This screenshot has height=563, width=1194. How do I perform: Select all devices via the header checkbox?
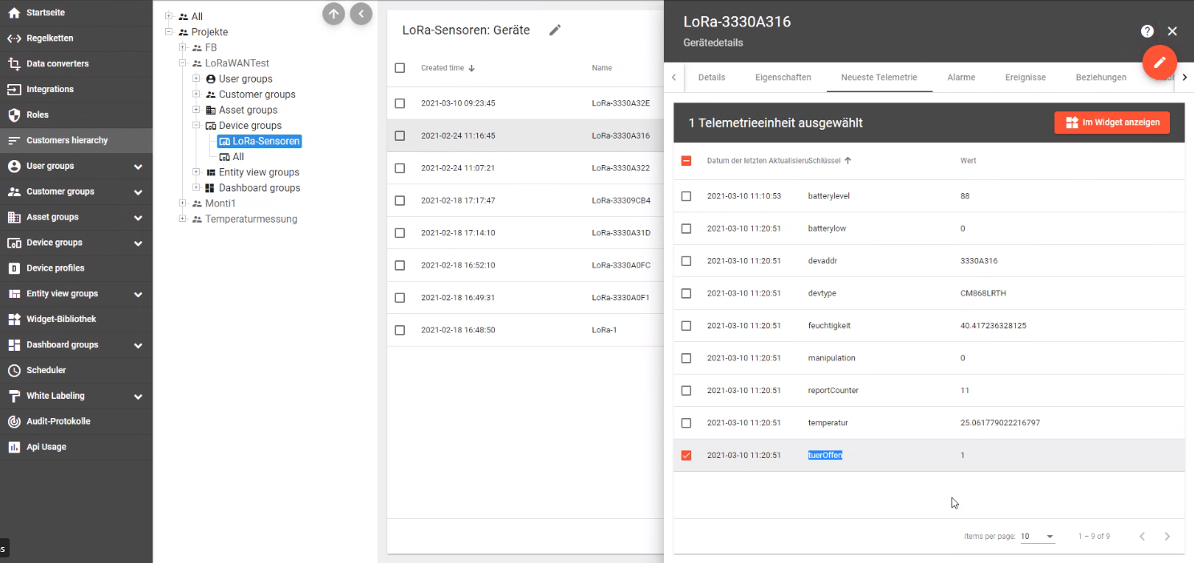pos(400,68)
